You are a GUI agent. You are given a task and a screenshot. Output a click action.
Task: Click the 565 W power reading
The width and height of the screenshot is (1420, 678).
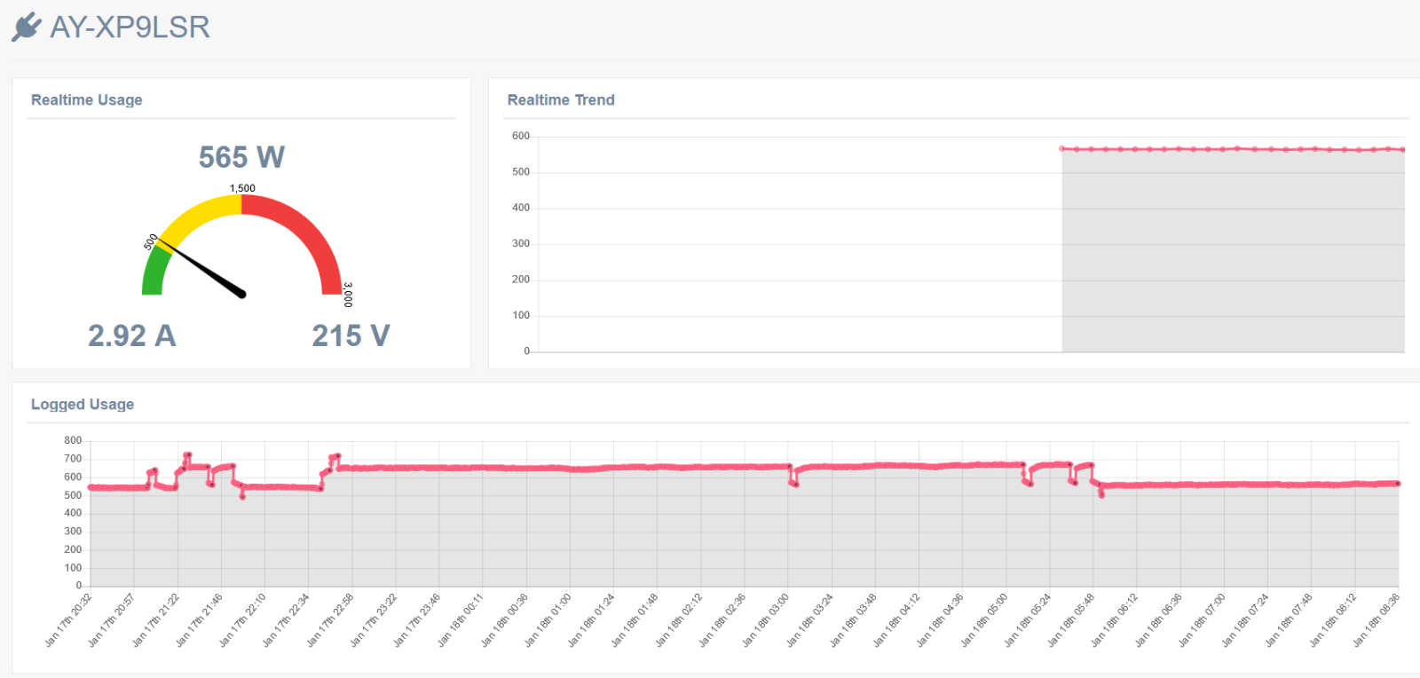(241, 157)
